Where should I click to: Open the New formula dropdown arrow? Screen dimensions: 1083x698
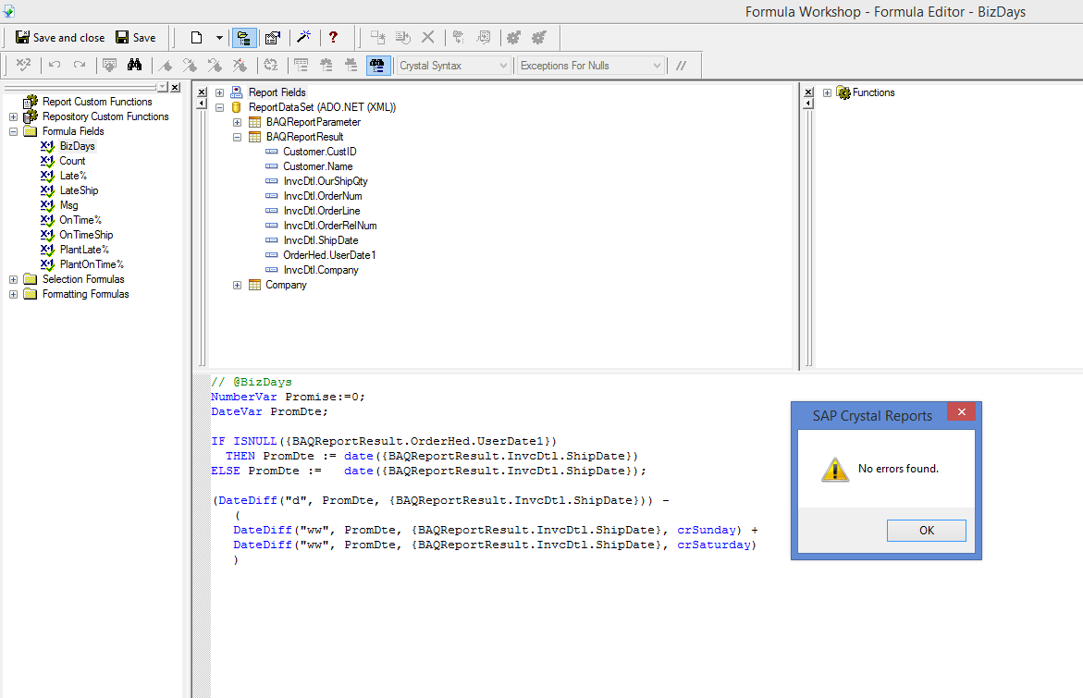coord(219,37)
